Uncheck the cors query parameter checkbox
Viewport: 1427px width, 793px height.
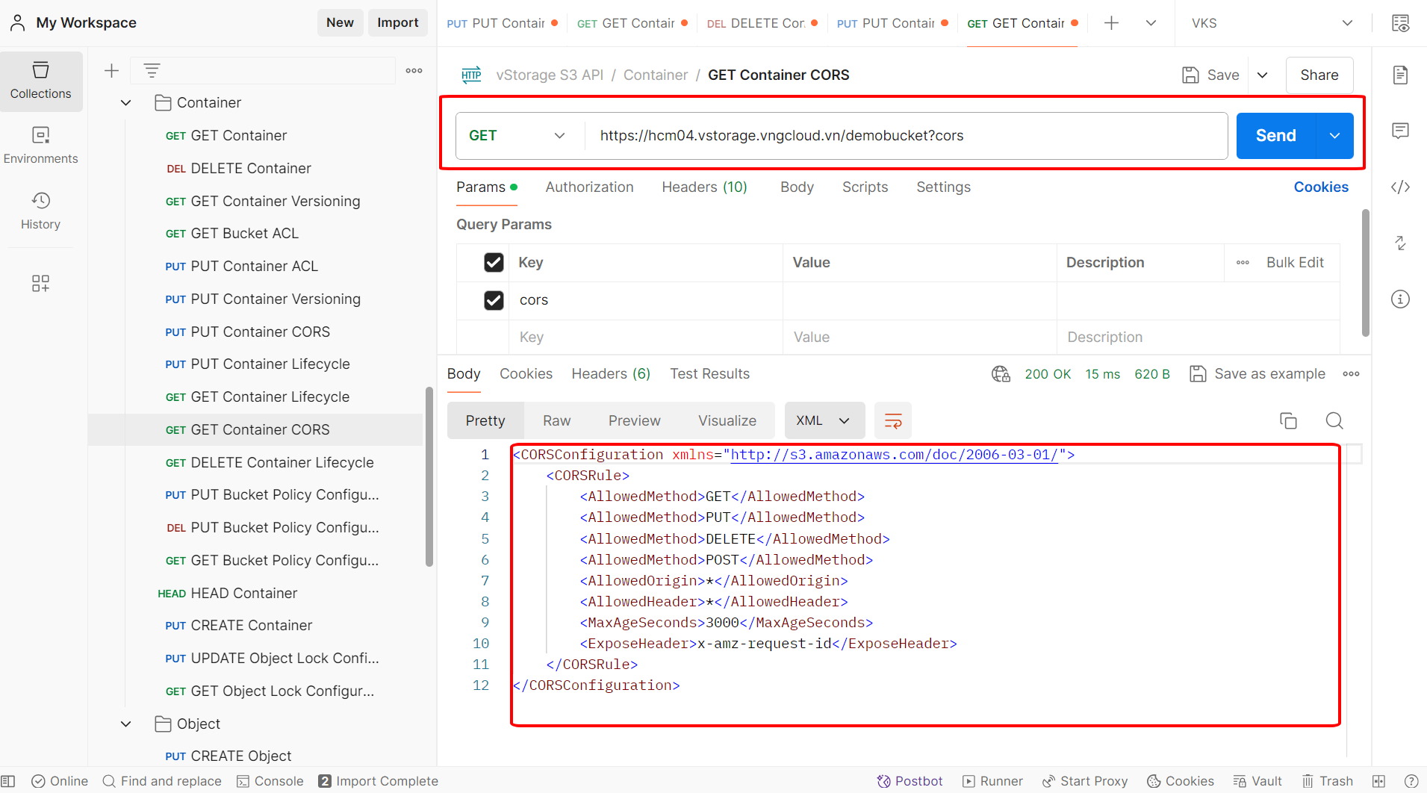coord(494,299)
